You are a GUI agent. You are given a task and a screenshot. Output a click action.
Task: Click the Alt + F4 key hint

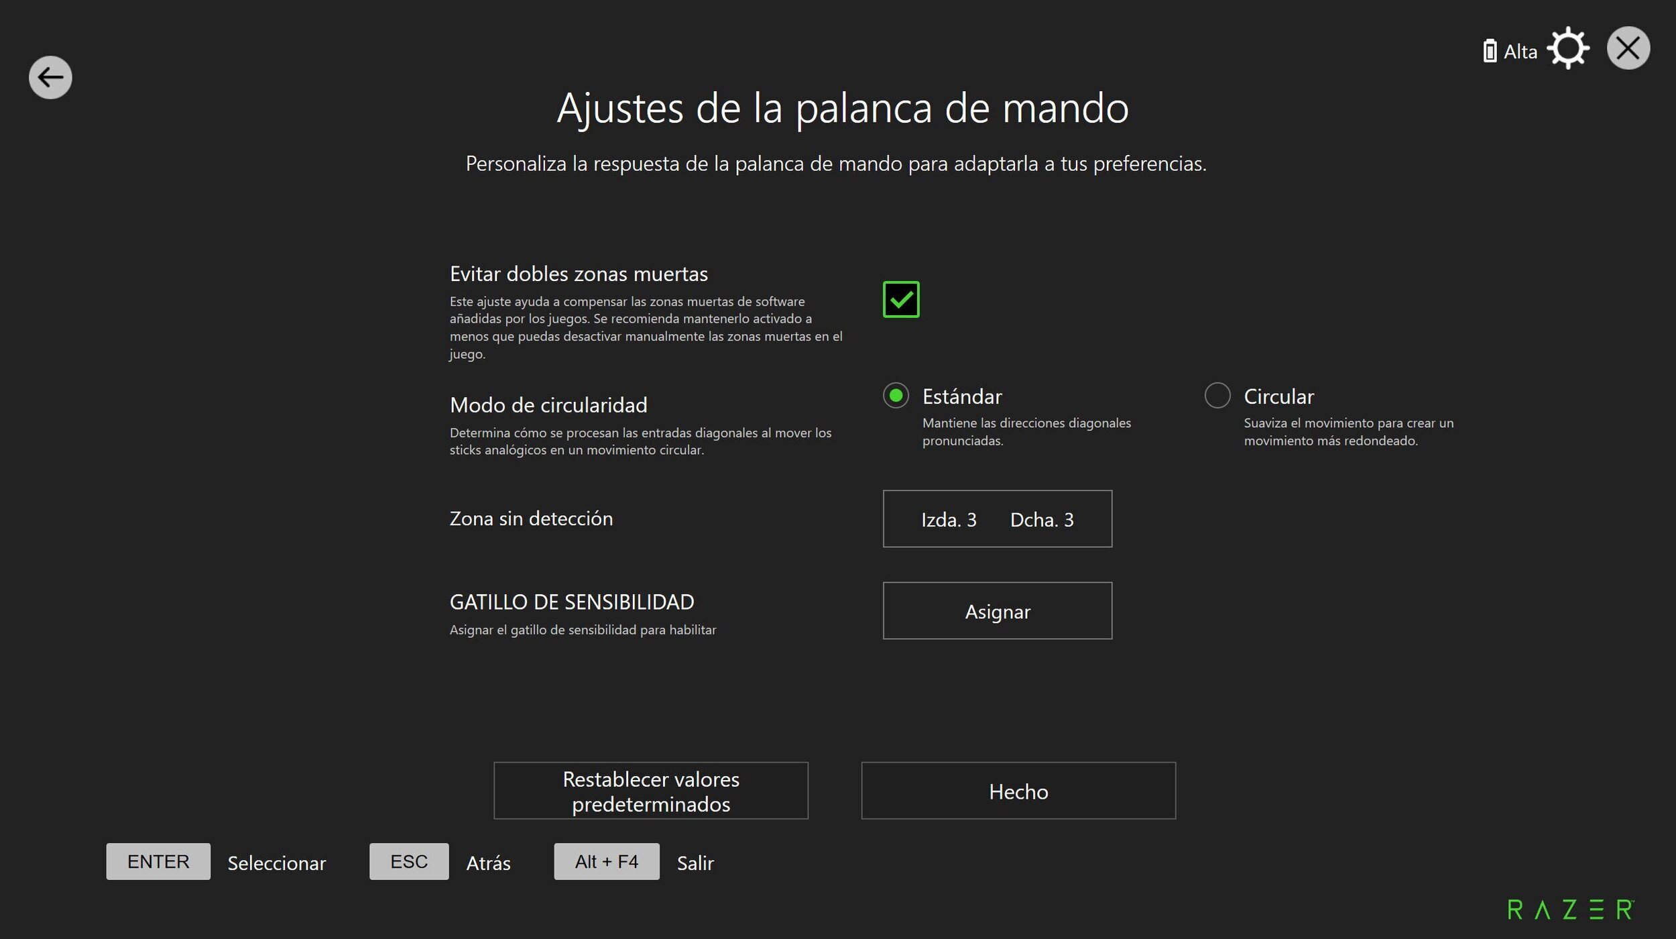(607, 861)
